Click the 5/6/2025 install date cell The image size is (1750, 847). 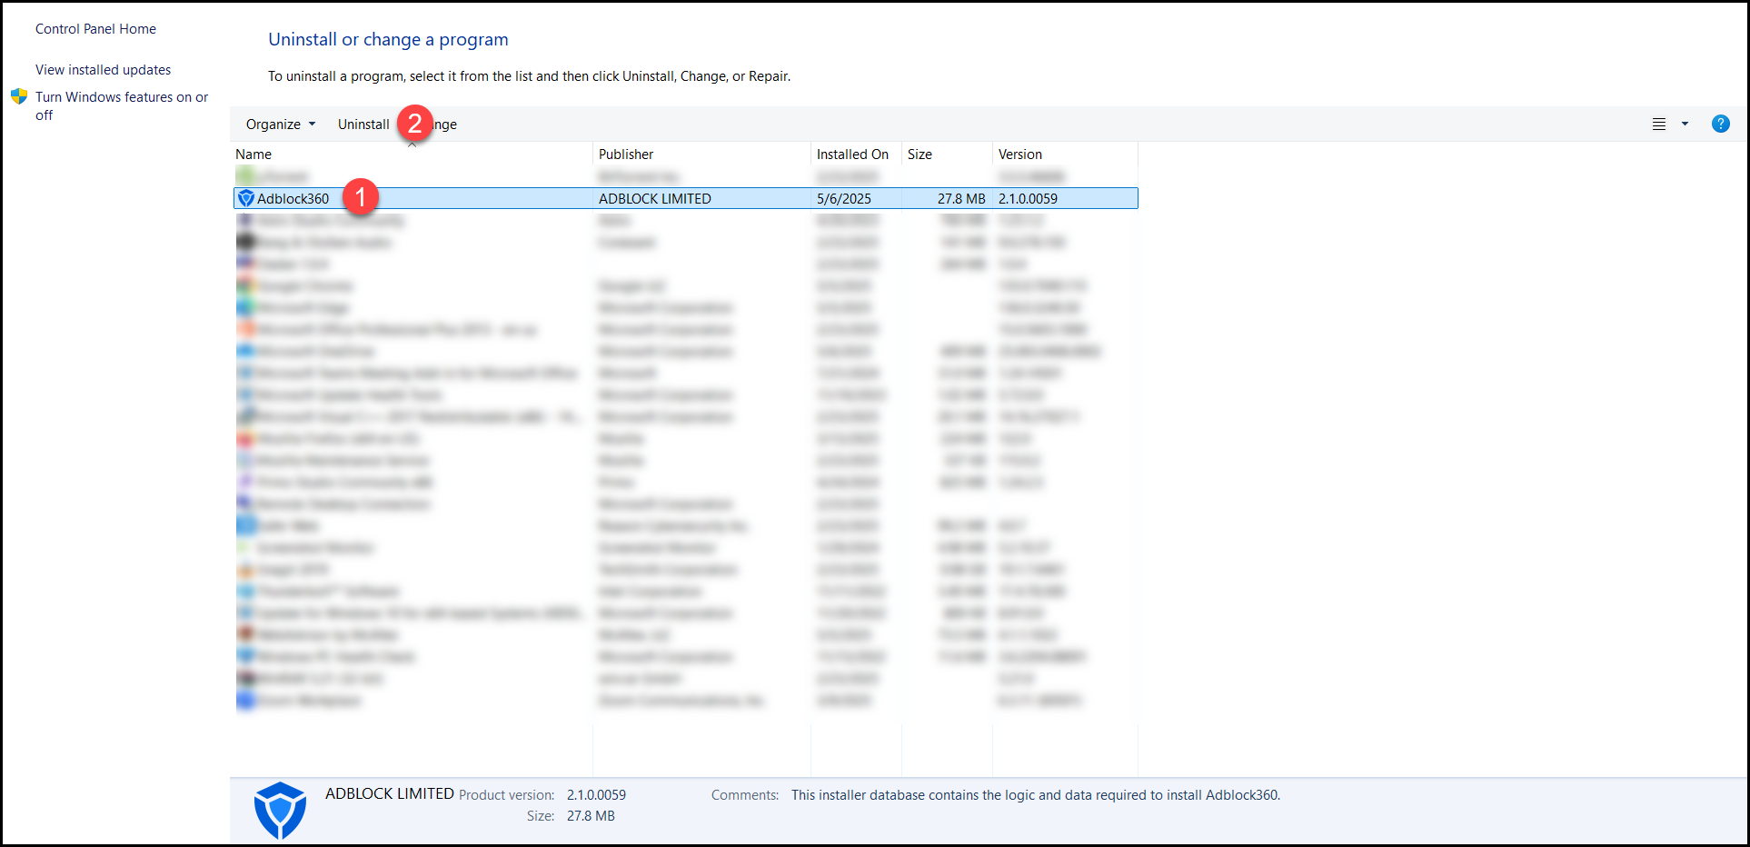click(x=844, y=198)
